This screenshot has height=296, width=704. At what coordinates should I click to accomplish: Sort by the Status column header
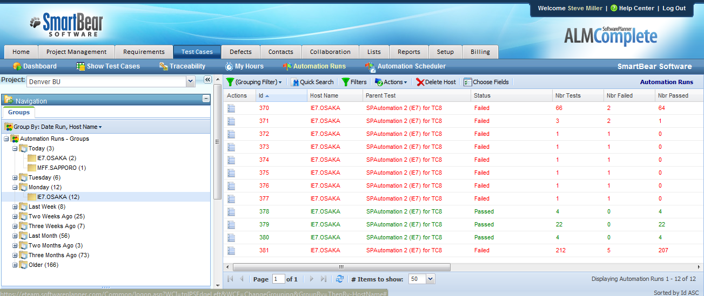pyautogui.click(x=511, y=95)
